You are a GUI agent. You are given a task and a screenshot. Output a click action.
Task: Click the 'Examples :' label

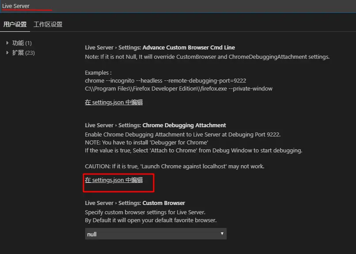pos(98,72)
